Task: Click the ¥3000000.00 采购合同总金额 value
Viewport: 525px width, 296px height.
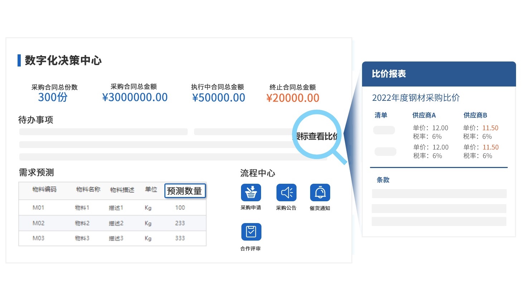Action: tap(135, 97)
